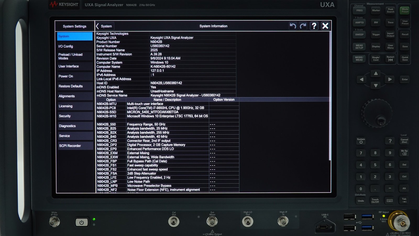419x236 pixels.
Task: Click the Ctrl hardware key
Action: (404, 177)
